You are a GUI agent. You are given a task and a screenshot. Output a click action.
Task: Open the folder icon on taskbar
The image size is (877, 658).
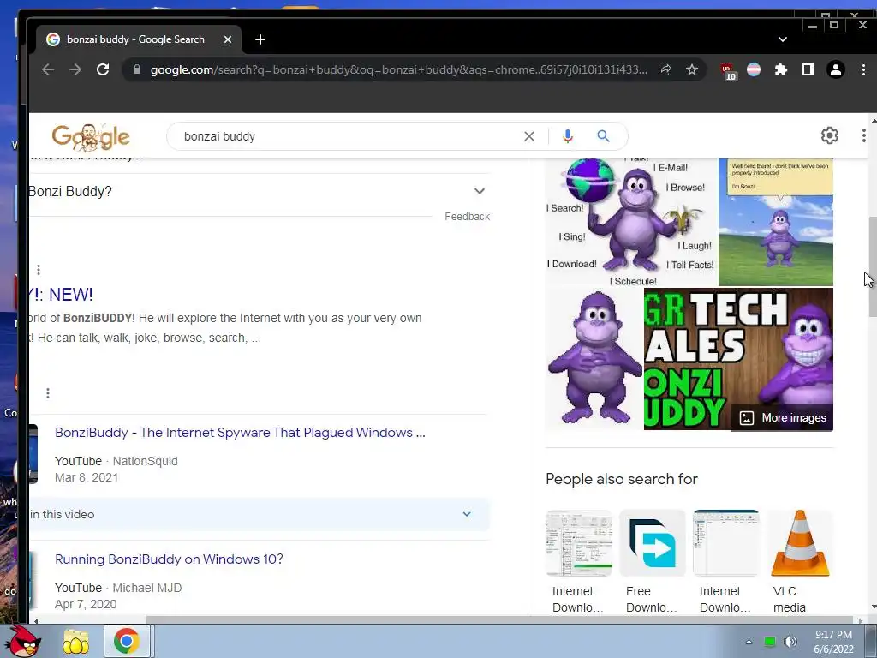point(76,642)
